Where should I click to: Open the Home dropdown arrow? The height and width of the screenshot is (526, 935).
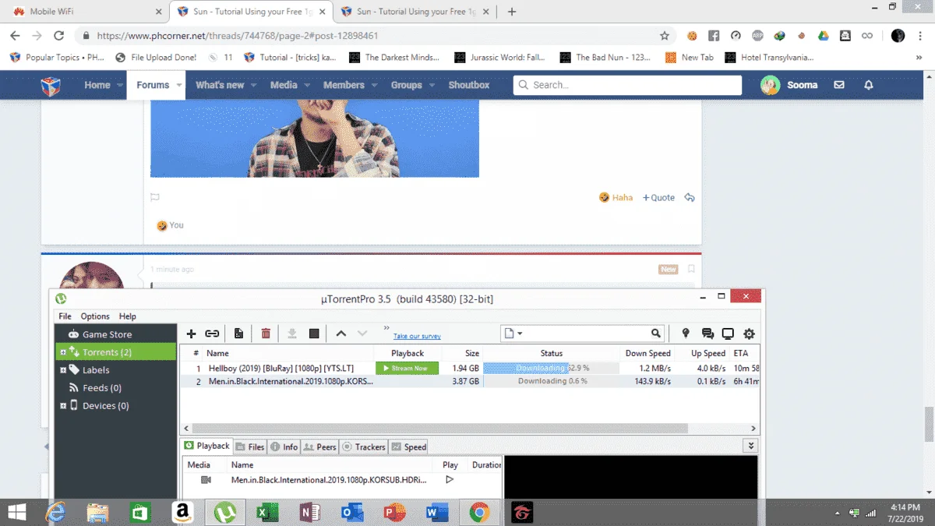click(x=120, y=85)
